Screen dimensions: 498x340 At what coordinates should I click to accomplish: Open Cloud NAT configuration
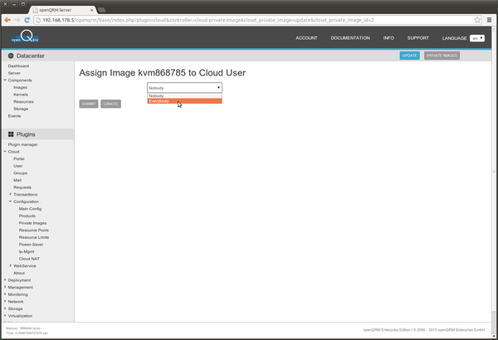click(x=29, y=259)
